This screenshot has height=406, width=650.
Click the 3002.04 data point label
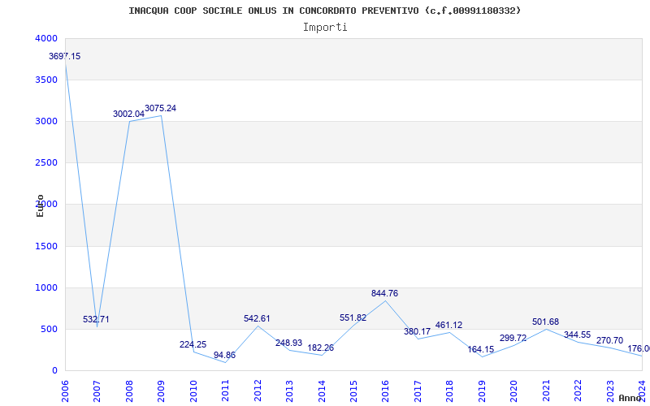[128, 114]
